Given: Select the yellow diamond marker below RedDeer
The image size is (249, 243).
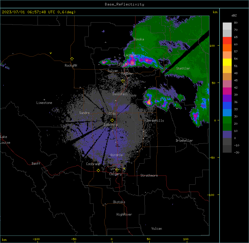Looking at the screenshot, I should 123,81.
